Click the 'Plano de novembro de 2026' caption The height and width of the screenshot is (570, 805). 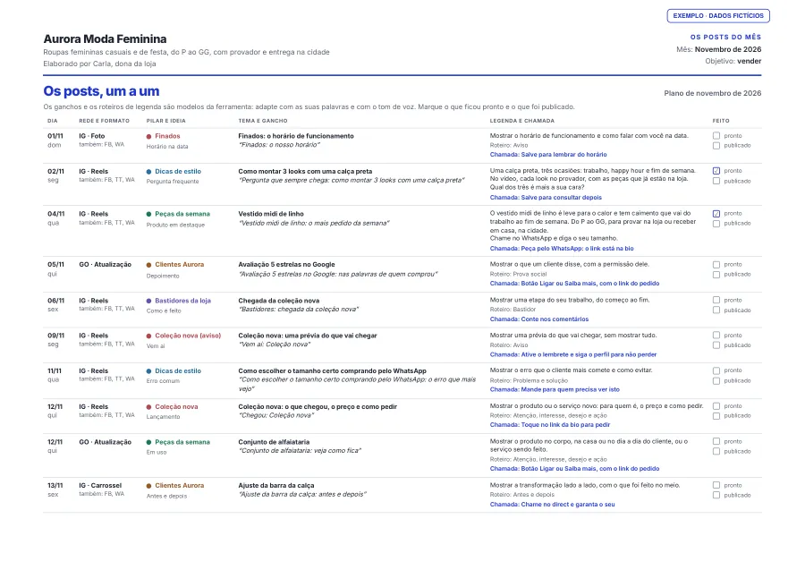pyautogui.click(x=713, y=93)
